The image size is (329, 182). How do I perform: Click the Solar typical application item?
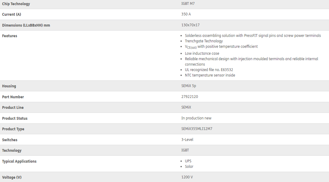point(189,166)
